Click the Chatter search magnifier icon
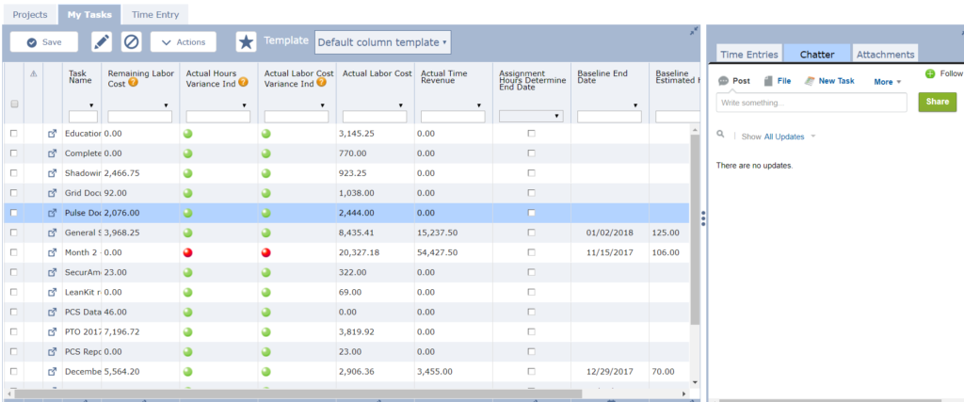This screenshot has height=402, width=964. [x=721, y=136]
